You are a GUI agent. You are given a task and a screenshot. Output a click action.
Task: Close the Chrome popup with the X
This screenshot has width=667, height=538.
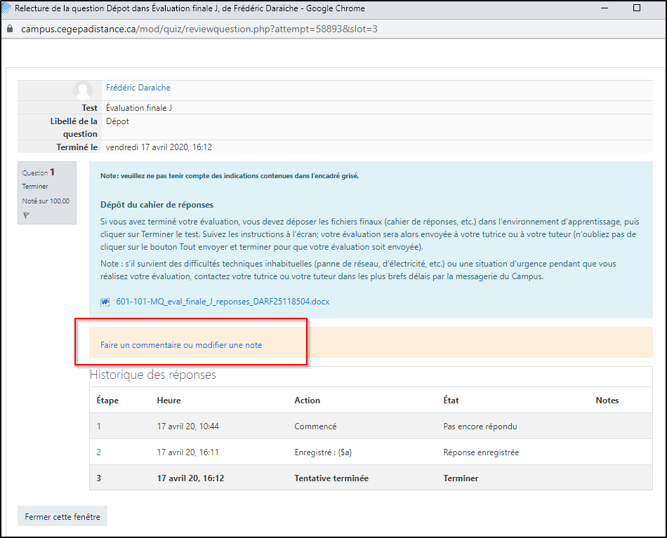[660, 8]
